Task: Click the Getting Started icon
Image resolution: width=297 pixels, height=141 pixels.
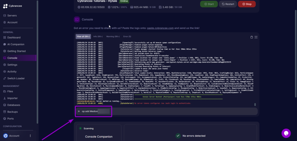Action: pos(5,51)
